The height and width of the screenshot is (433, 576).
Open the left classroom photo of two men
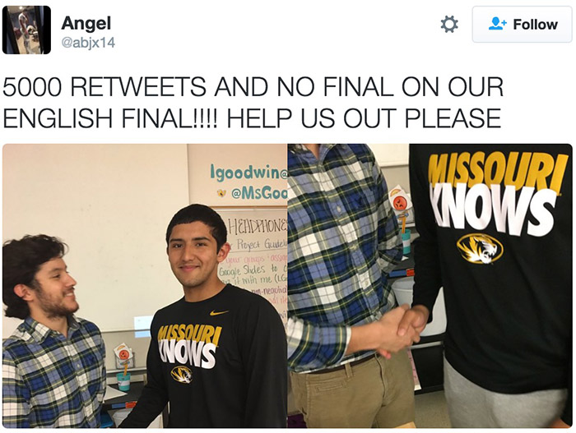(x=145, y=286)
